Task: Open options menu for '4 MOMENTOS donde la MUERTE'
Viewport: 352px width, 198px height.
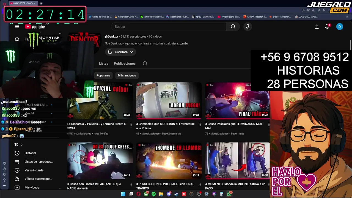Action: [x=269, y=185]
